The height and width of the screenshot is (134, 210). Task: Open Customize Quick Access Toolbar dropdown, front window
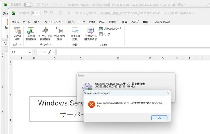pos(69,13)
